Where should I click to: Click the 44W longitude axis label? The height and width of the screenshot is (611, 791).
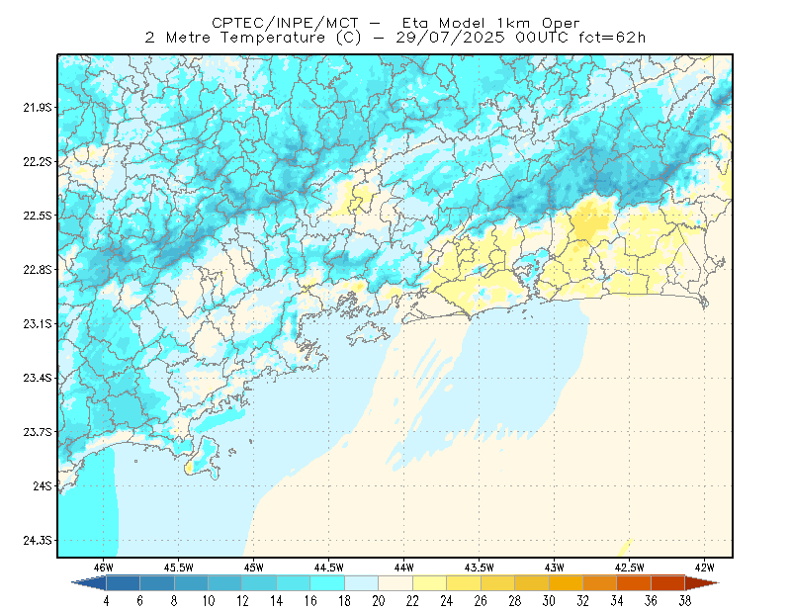[x=403, y=567]
